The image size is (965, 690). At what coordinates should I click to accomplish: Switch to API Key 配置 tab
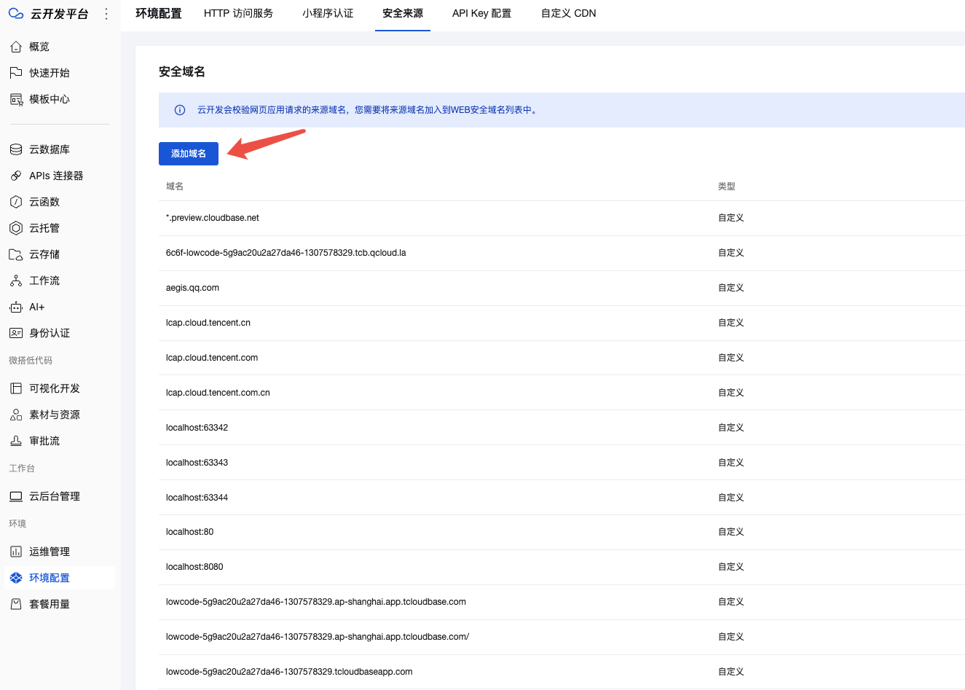(481, 13)
